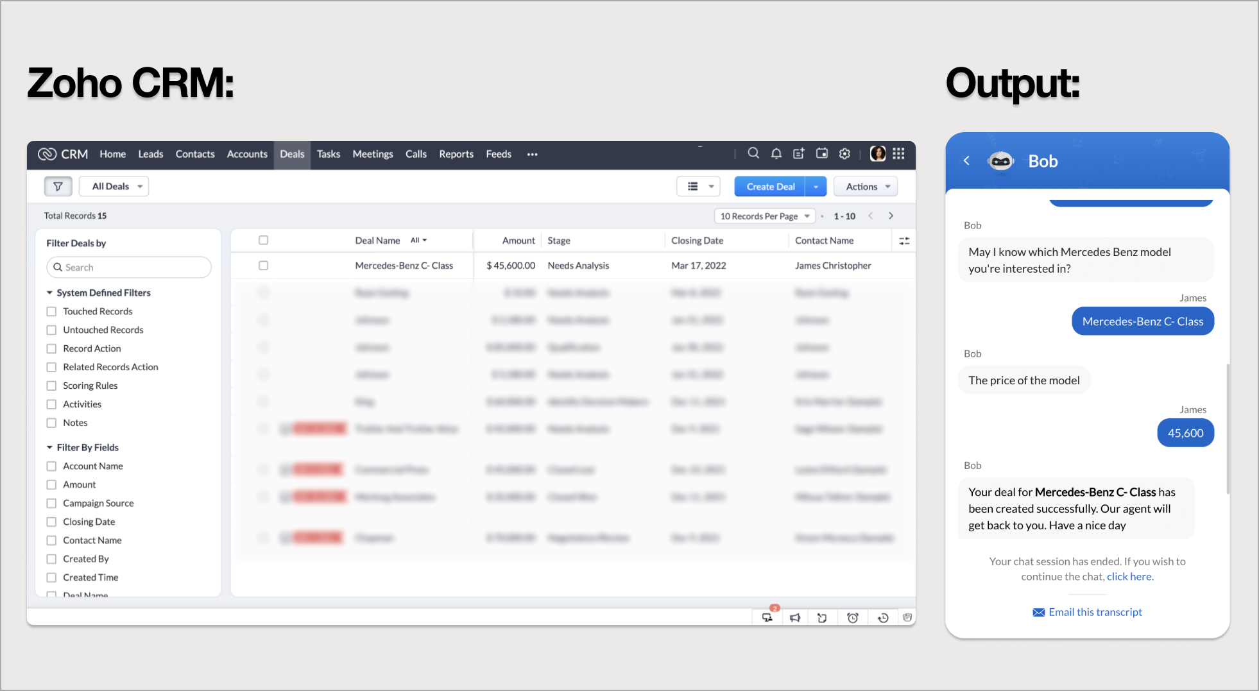This screenshot has height=691, width=1259.
Task: Open the Mercedes-Benz C- Class deal record
Action: point(404,266)
